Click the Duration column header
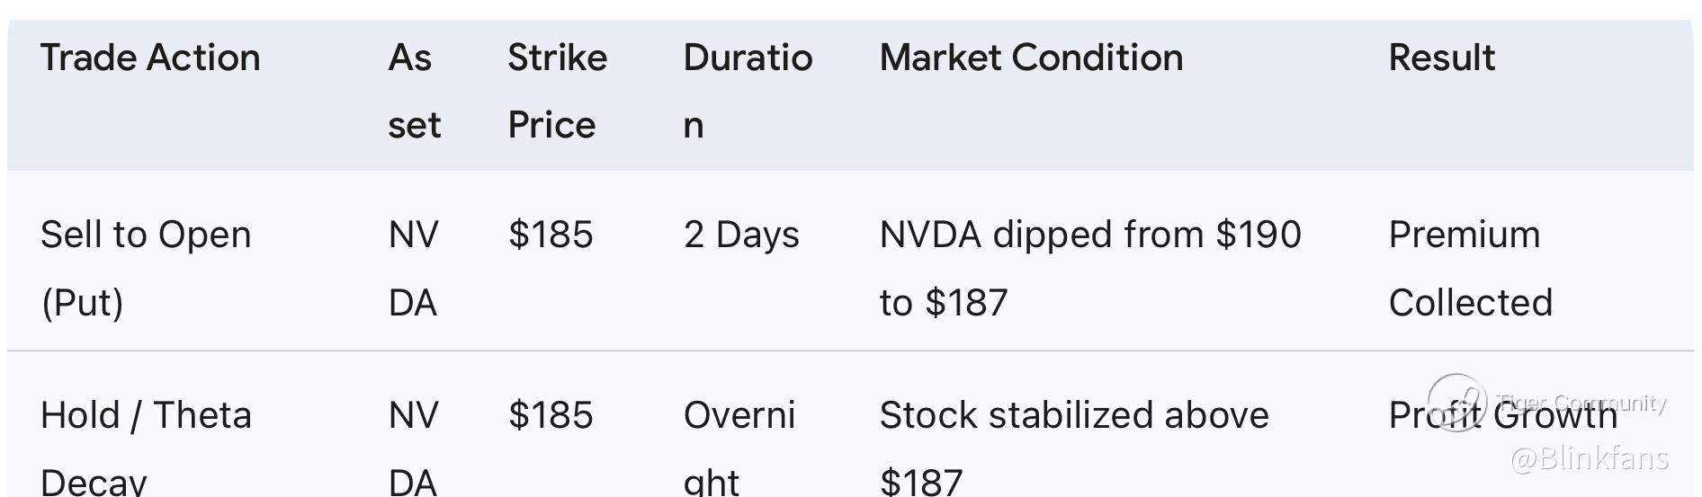Image resolution: width=1702 pixels, height=497 pixels. [x=748, y=91]
